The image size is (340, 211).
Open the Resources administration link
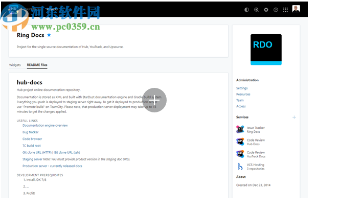click(243, 94)
